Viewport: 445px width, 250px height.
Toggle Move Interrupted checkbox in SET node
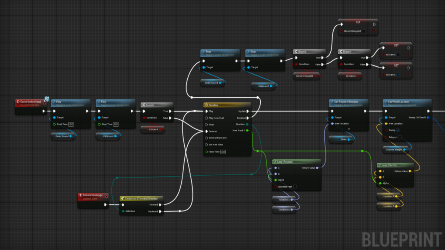(364, 31)
